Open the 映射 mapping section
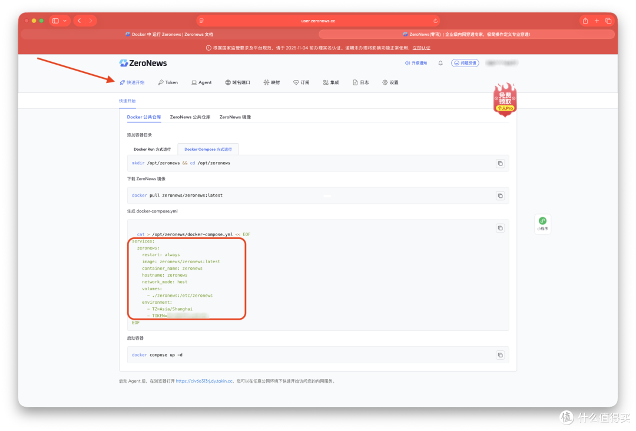This screenshot has height=431, width=636. [271, 82]
